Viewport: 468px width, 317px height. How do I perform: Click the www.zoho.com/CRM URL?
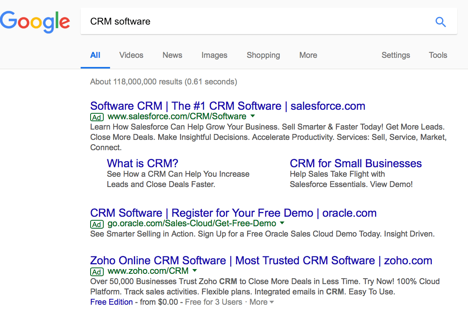(x=148, y=271)
